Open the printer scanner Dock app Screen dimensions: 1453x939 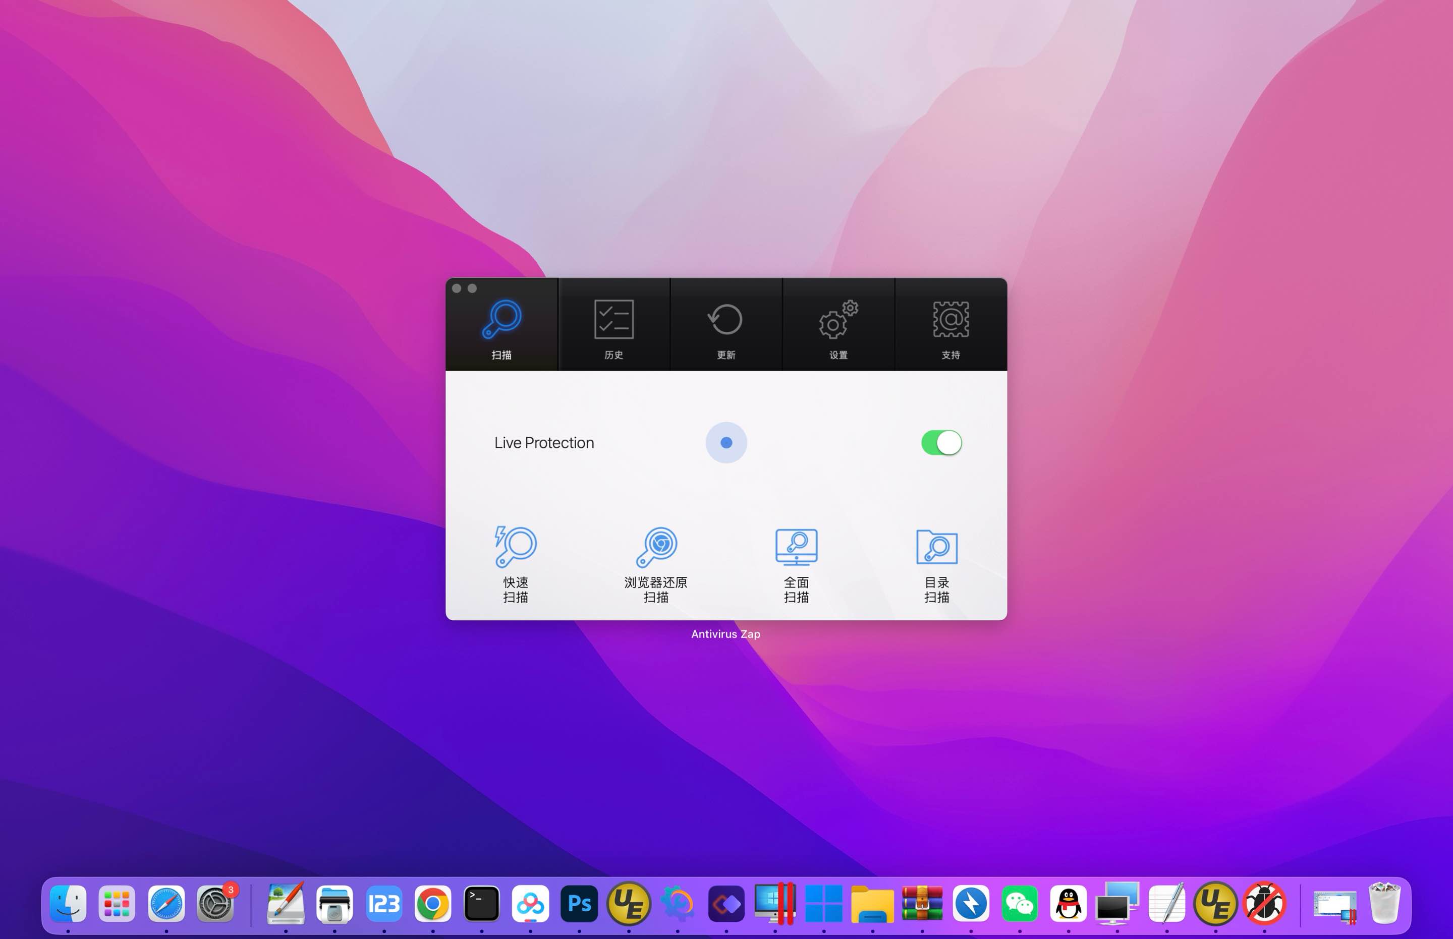[334, 903]
